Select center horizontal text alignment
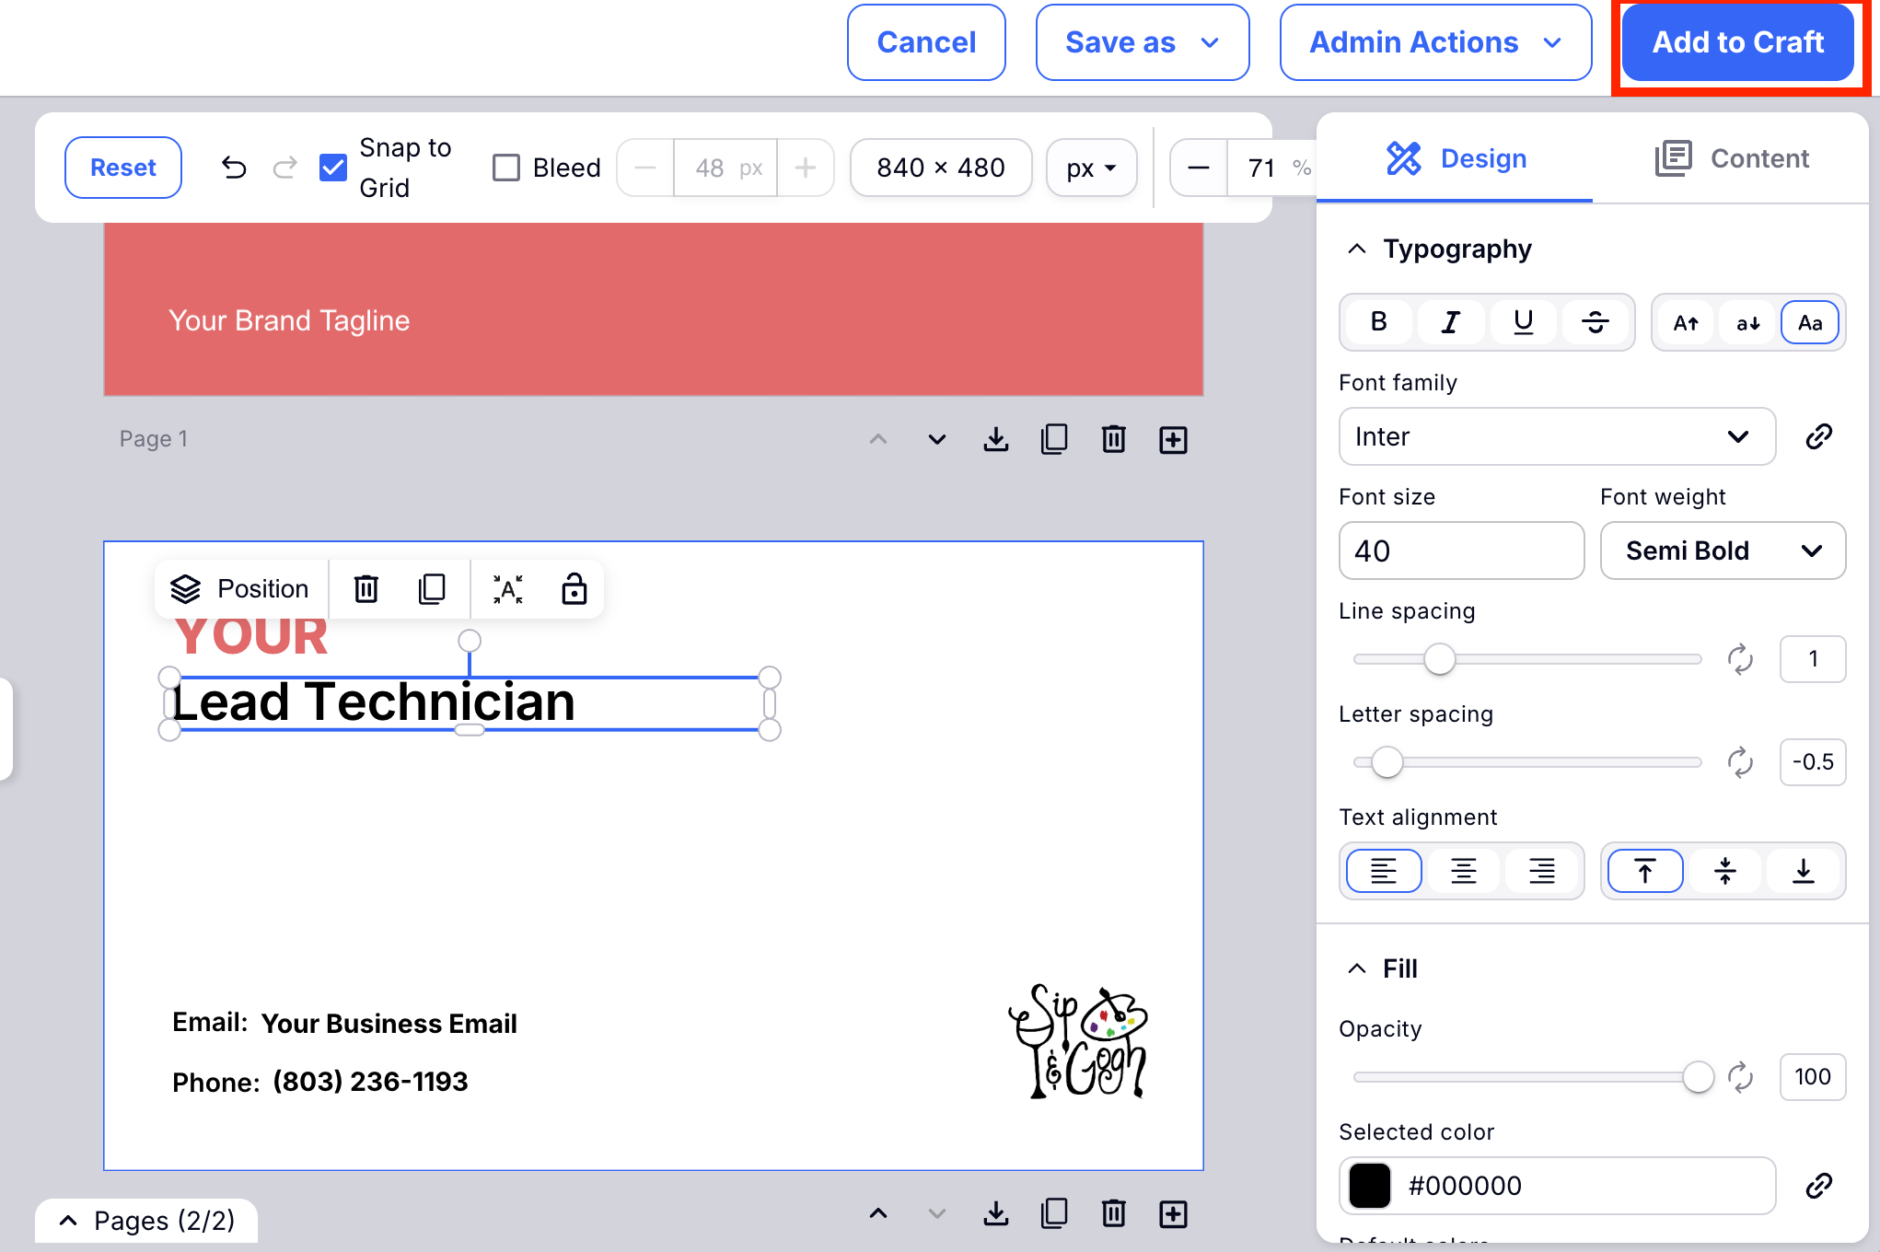The image size is (1880, 1252). point(1463,871)
